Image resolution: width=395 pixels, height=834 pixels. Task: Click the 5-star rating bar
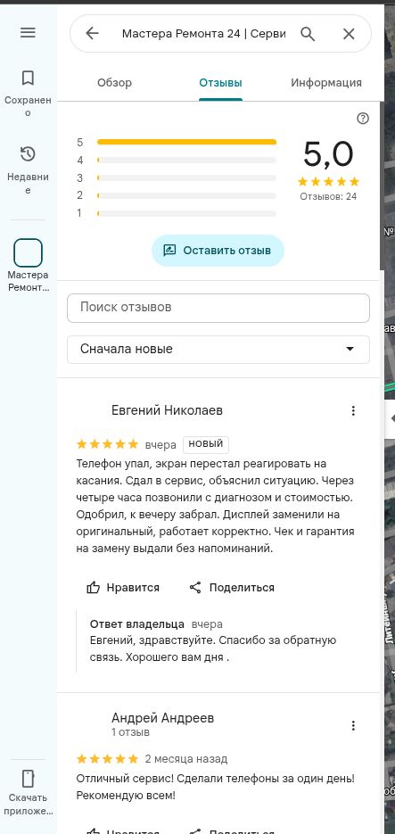186,142
